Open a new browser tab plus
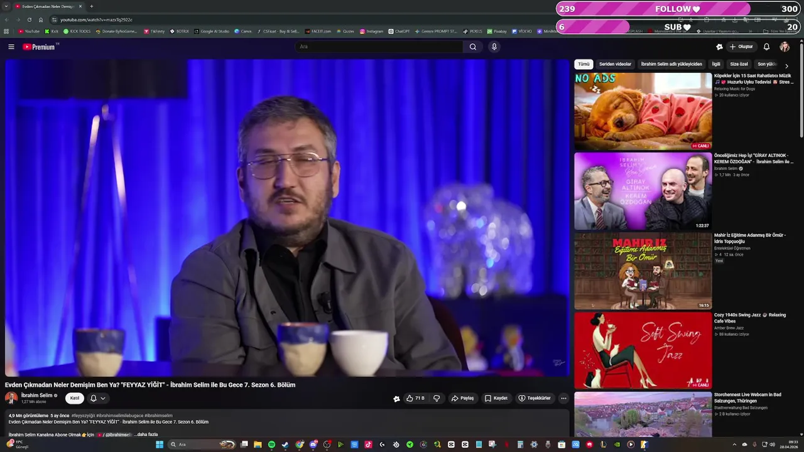Screen dimensions: 804x452 (92, 6)
